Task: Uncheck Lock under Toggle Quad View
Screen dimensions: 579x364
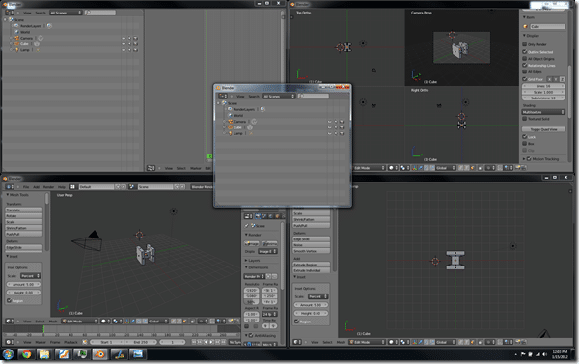Action: click(x=524, y=137)
